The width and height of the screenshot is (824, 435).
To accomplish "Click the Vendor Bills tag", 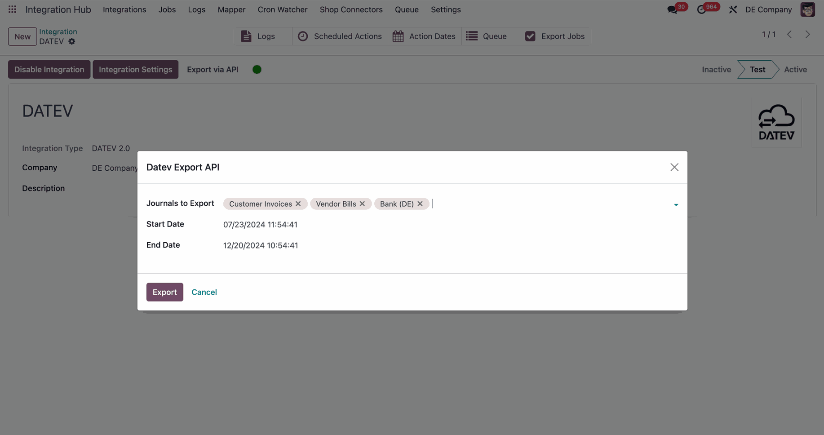I will (x=336, y=204).
